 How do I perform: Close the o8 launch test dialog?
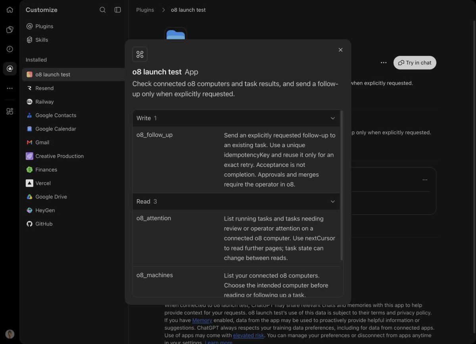point(340,50)
